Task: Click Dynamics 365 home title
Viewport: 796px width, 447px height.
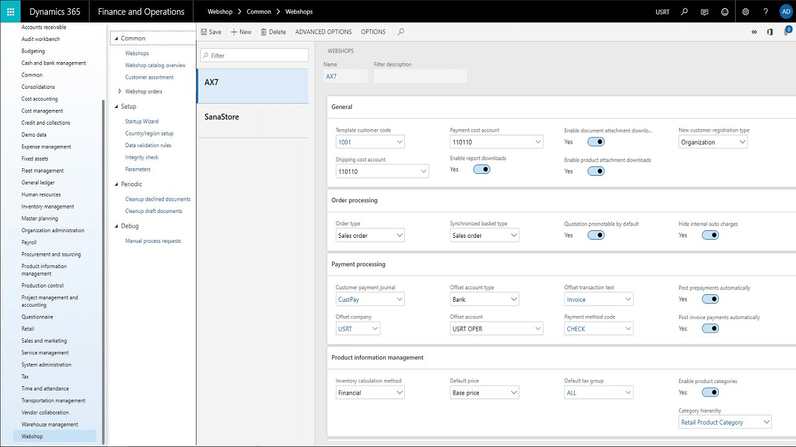Action: (x=55, y=12)
